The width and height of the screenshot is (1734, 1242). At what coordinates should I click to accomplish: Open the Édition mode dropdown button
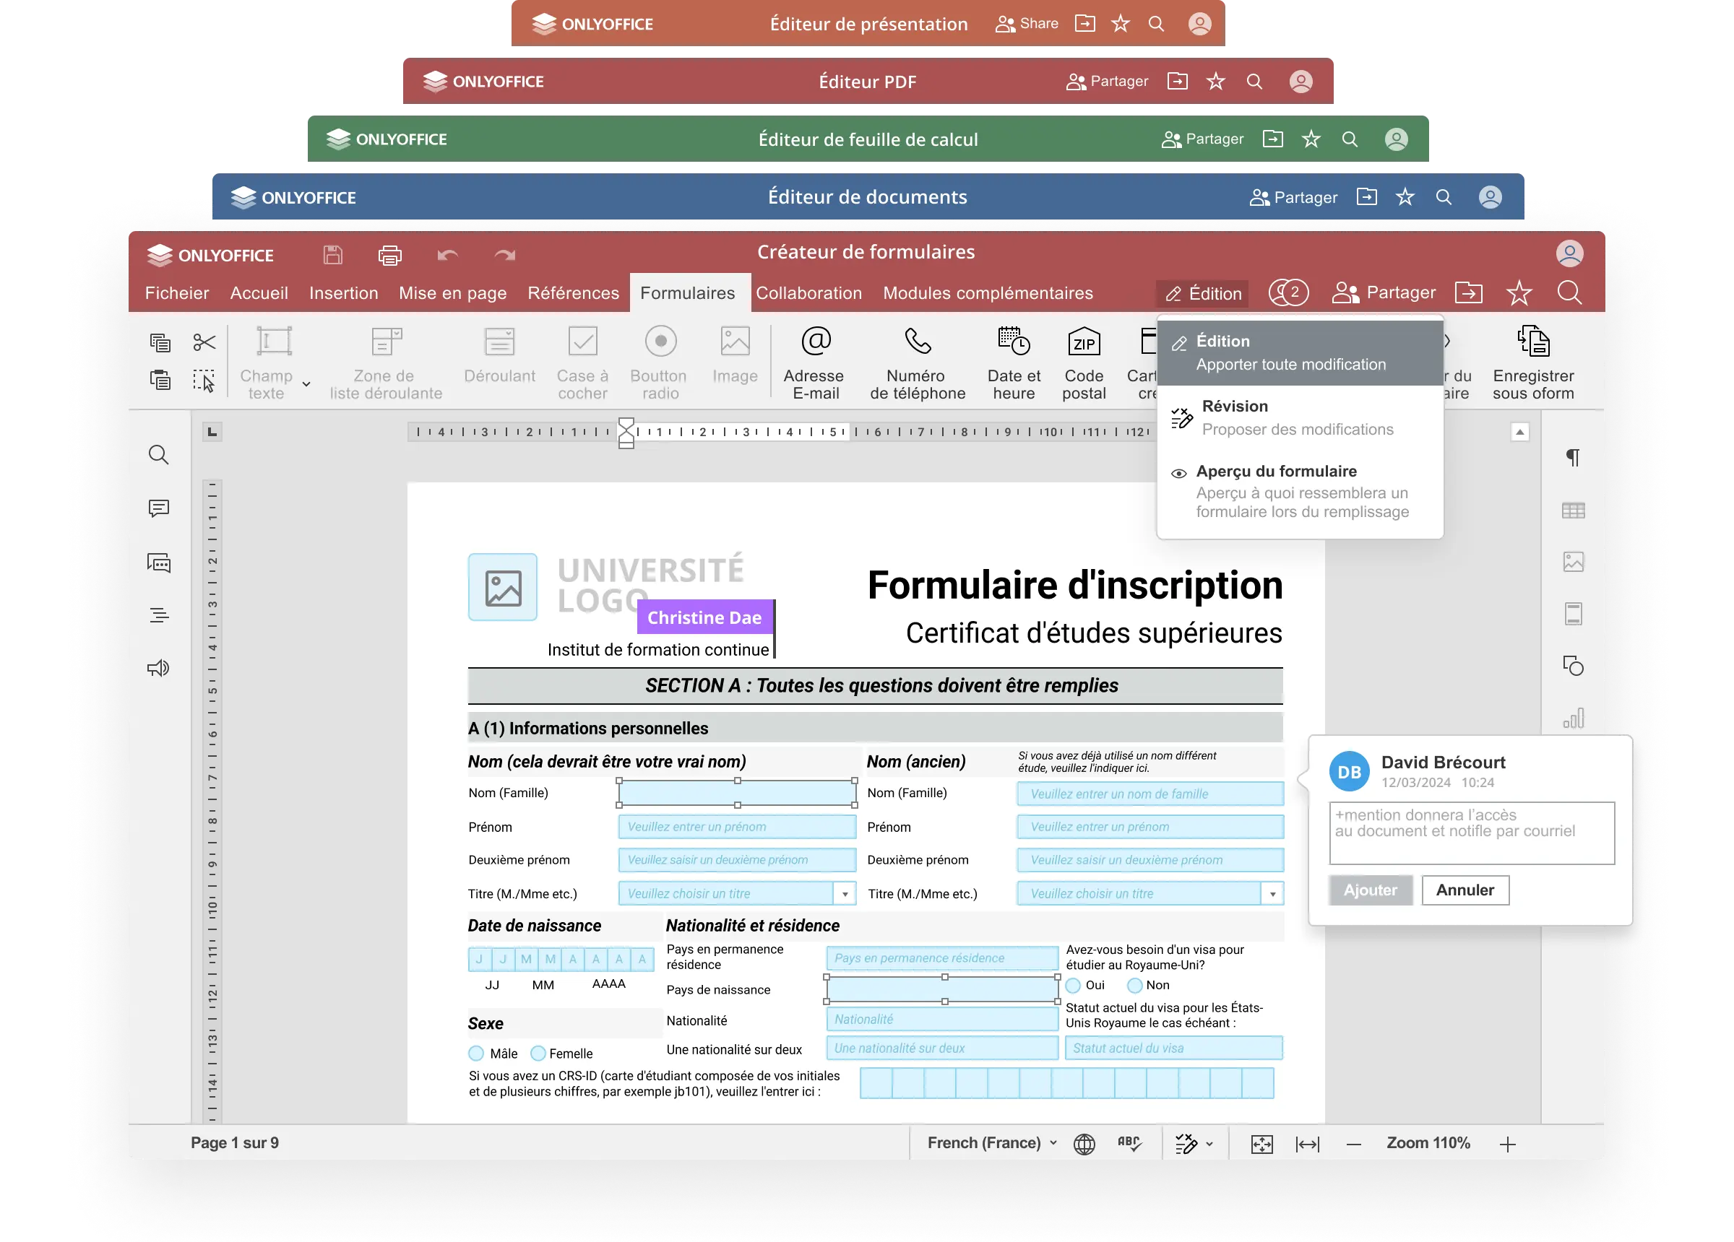click(1203, 293)
